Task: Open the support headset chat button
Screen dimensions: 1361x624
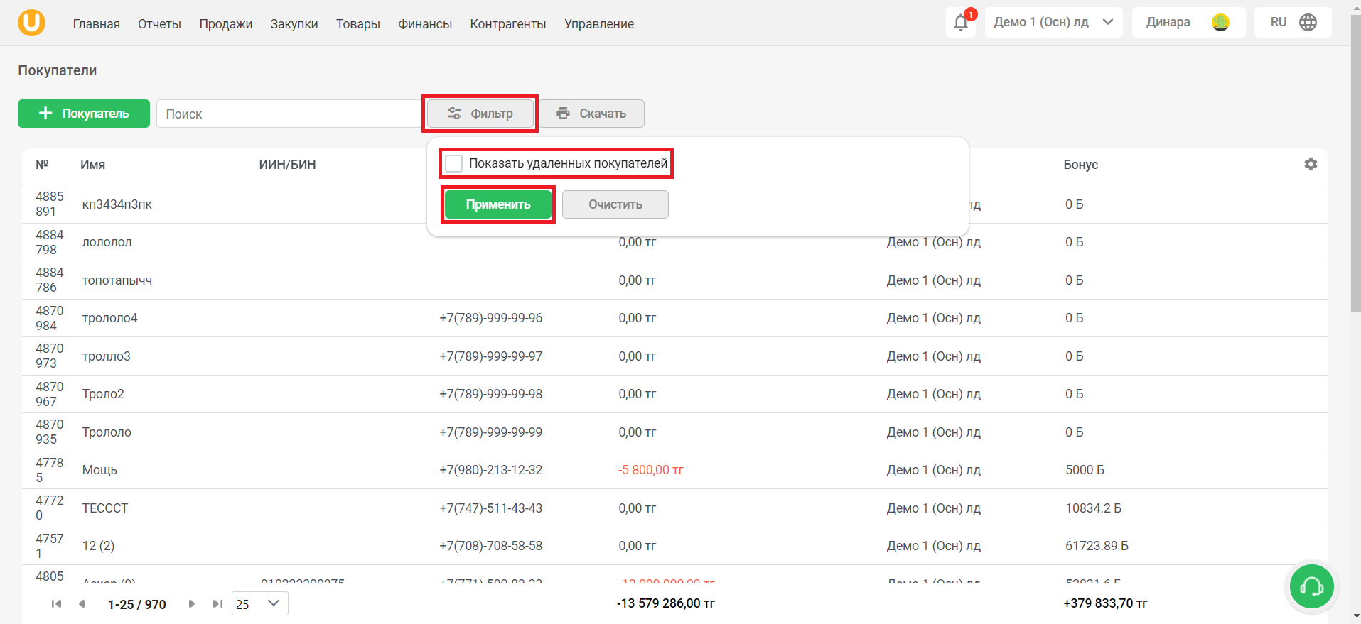Action: point(1311,586)
